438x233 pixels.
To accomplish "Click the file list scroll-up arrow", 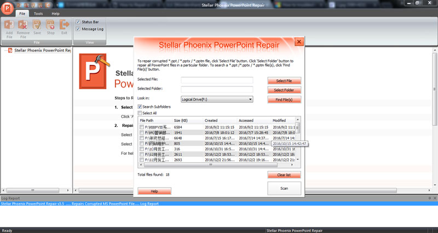I will coord(298,119).
